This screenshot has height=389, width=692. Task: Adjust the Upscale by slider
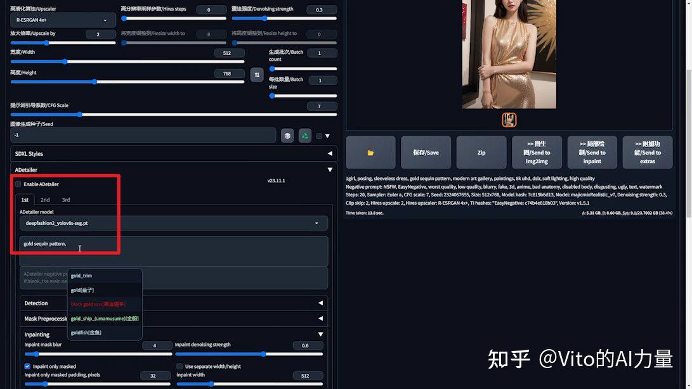pyautogui.click(x=63, y=43)
